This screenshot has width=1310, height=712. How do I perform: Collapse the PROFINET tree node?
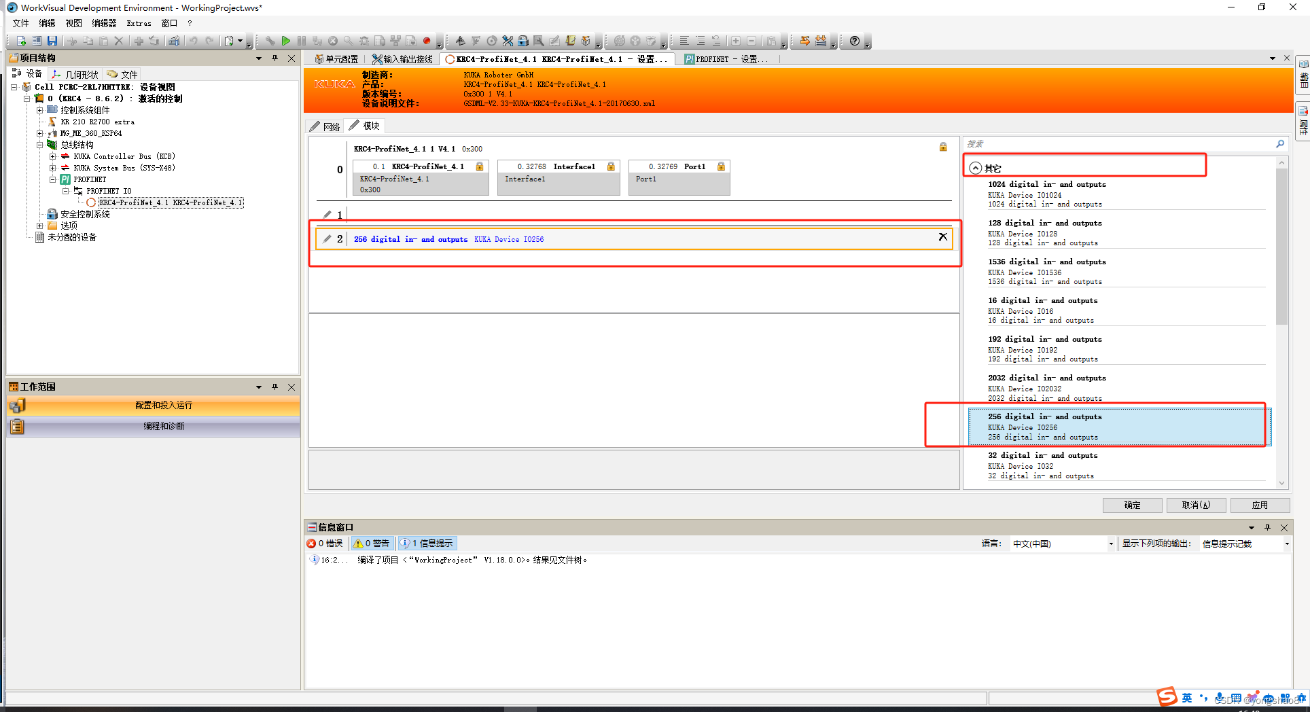[52, 179]
